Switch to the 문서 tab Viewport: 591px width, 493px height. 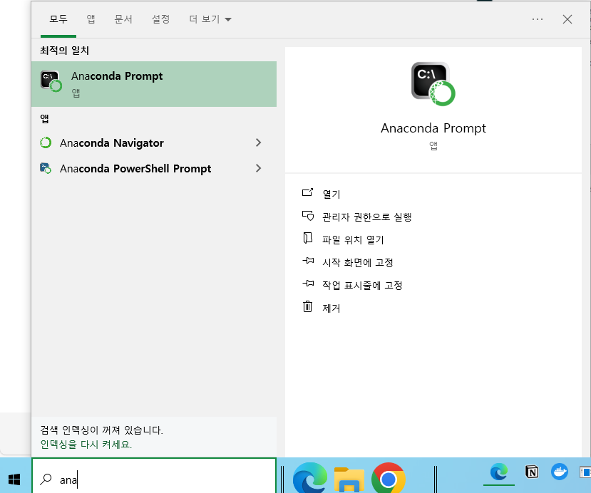point(123,19)
